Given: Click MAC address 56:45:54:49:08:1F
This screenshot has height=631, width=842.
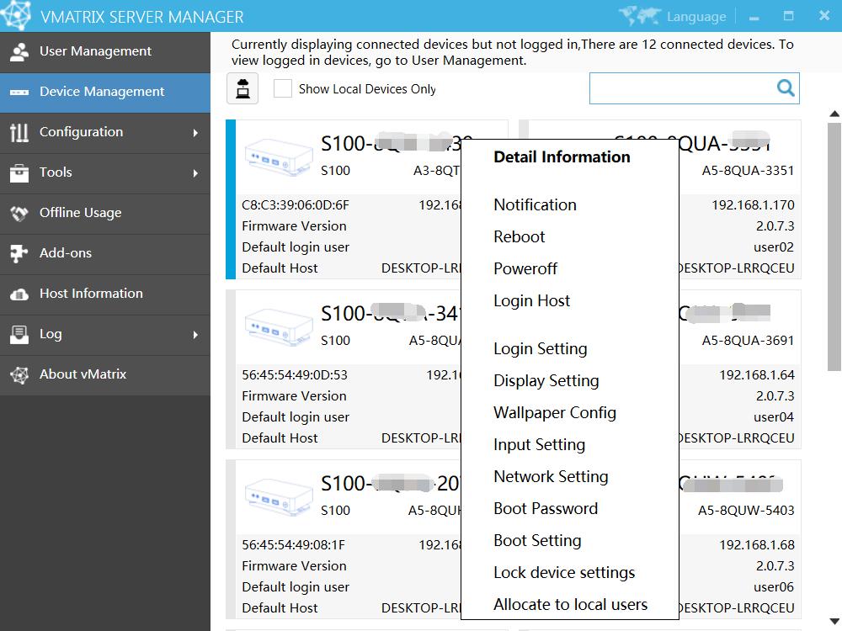Looking at the screenshot, I should [x=293, y=545].
